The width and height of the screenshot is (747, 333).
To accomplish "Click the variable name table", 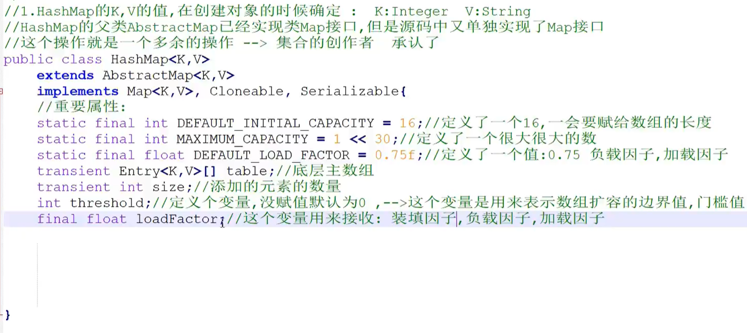I will [x=247, y=171].
